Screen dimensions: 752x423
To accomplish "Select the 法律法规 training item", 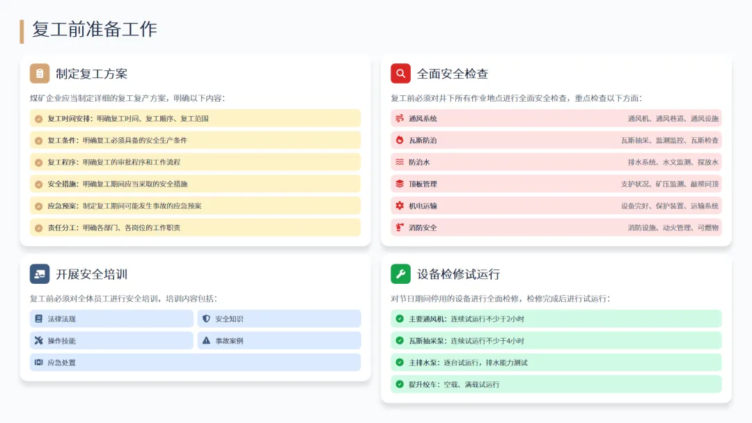I will tap(111, 319).
